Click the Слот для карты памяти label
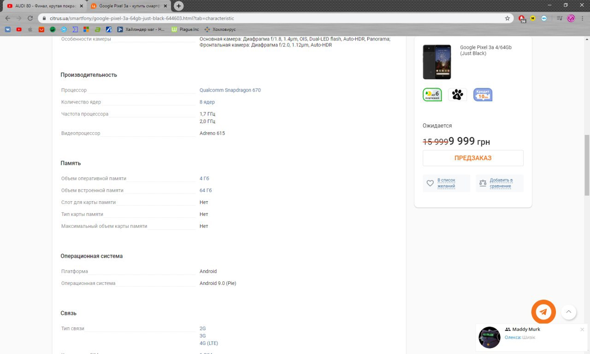Viewport: 590px width, 354px height. 88,203
